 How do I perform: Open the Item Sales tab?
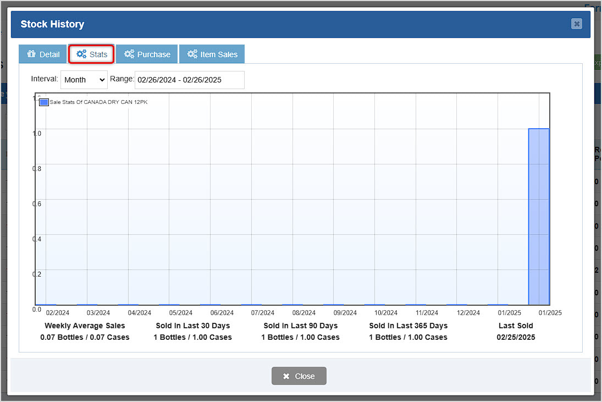[212, 54]
